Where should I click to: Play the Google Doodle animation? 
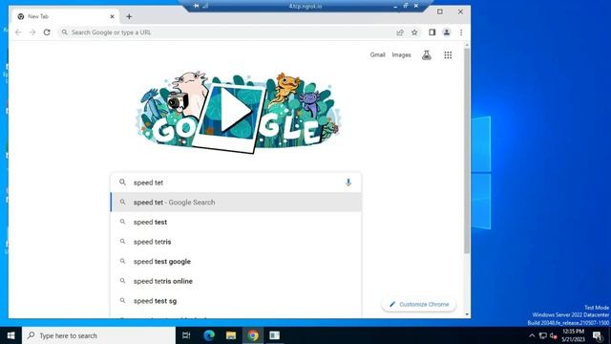(x=235, y=110)
